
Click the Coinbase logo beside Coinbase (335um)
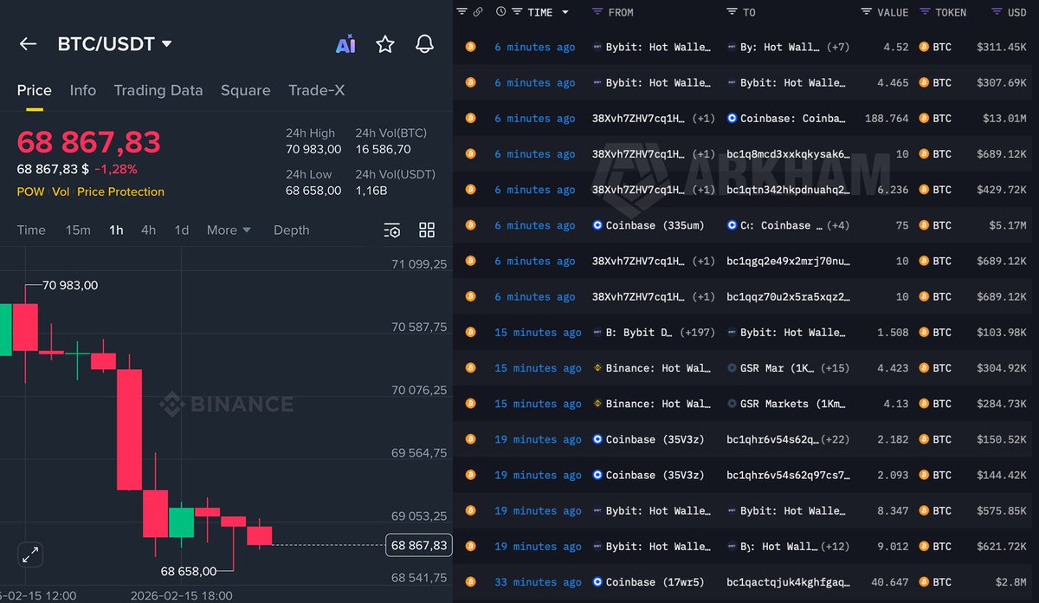tap(597, 225)
